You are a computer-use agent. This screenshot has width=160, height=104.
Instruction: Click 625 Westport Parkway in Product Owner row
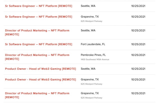(x=91, y=84)
